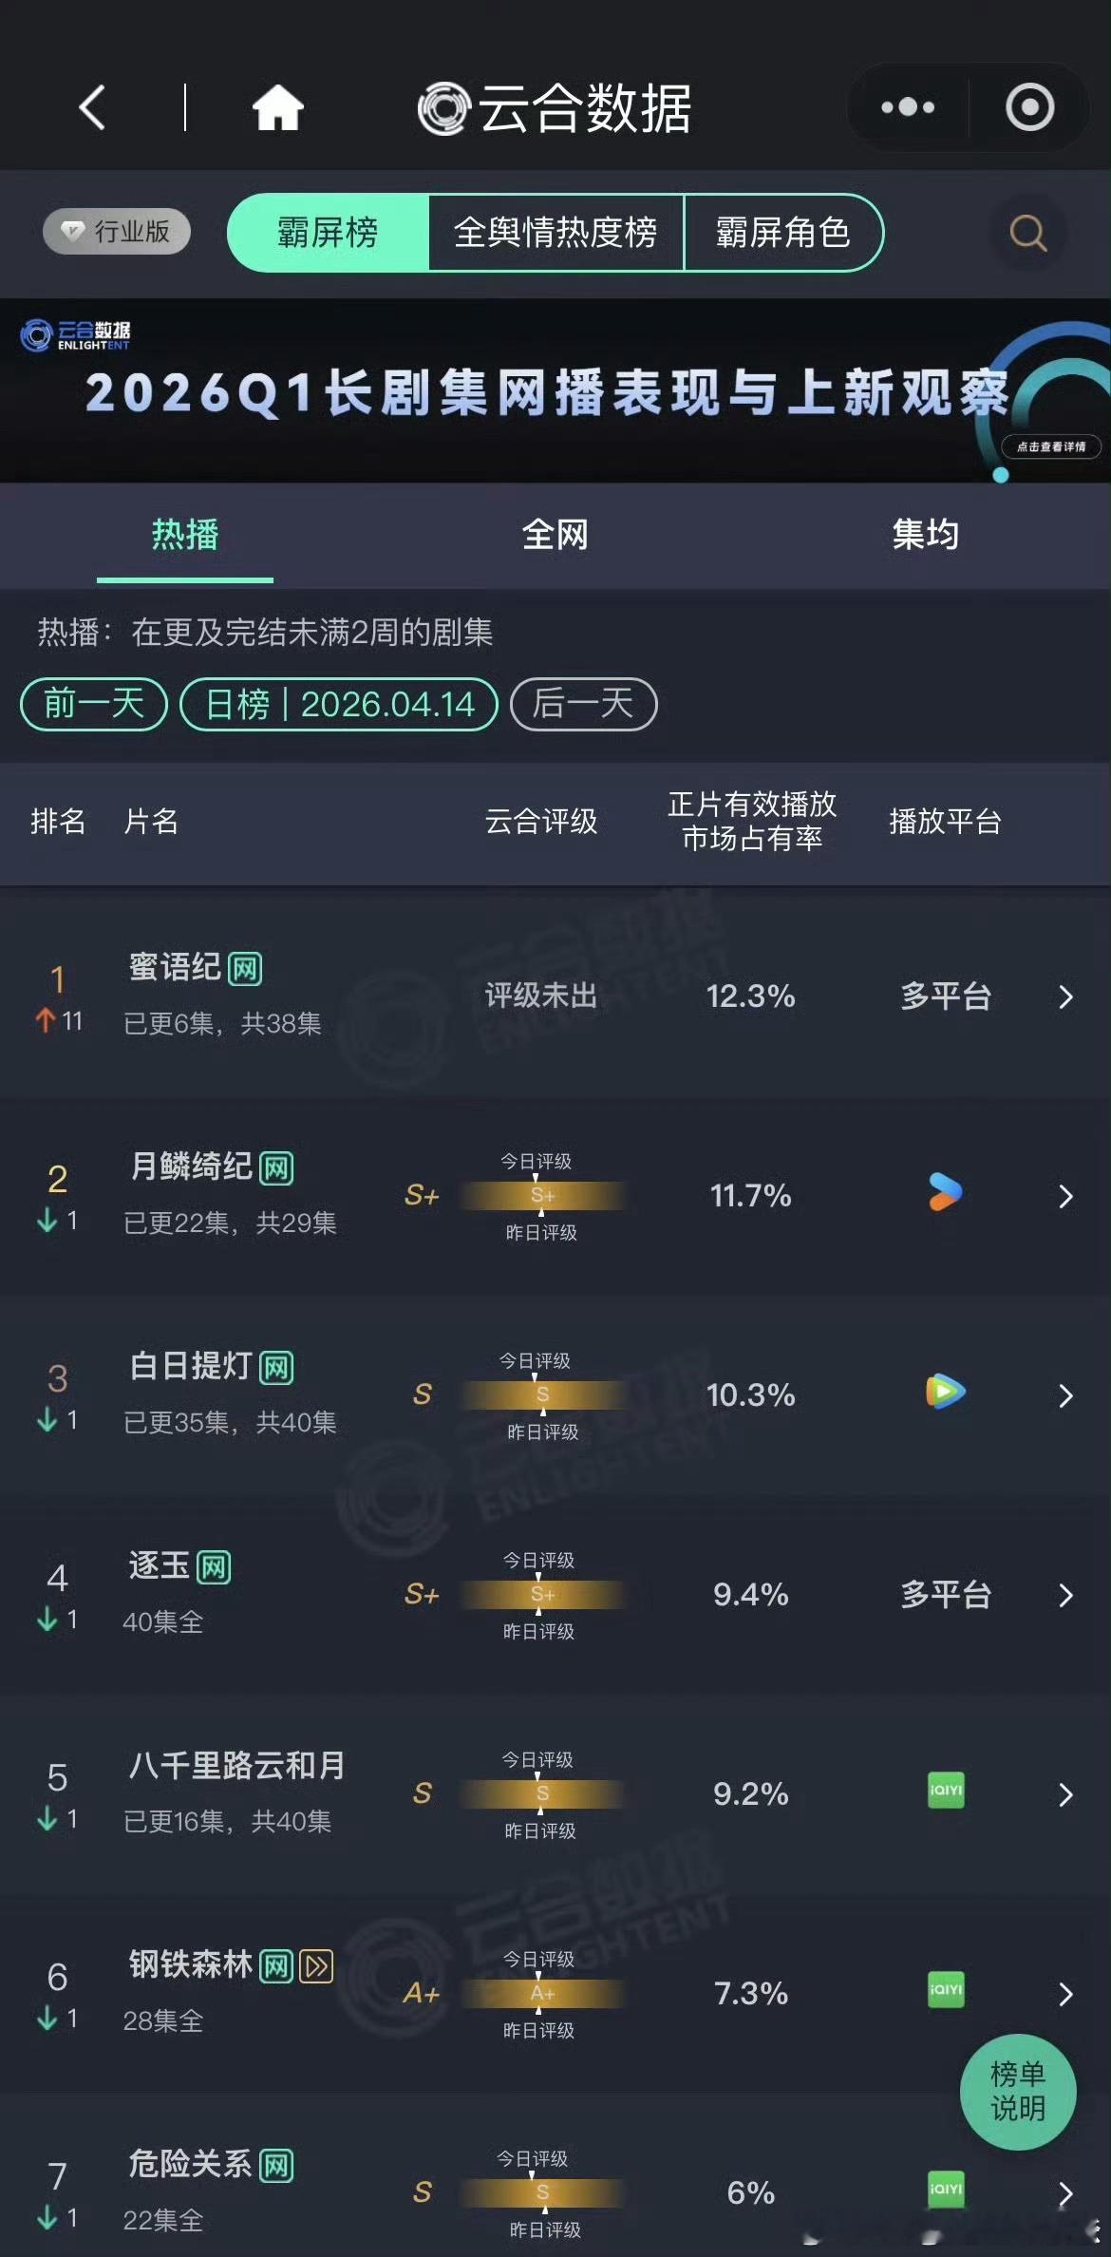
Task: Click the back arrow in the header
Action: click(90, 107)
